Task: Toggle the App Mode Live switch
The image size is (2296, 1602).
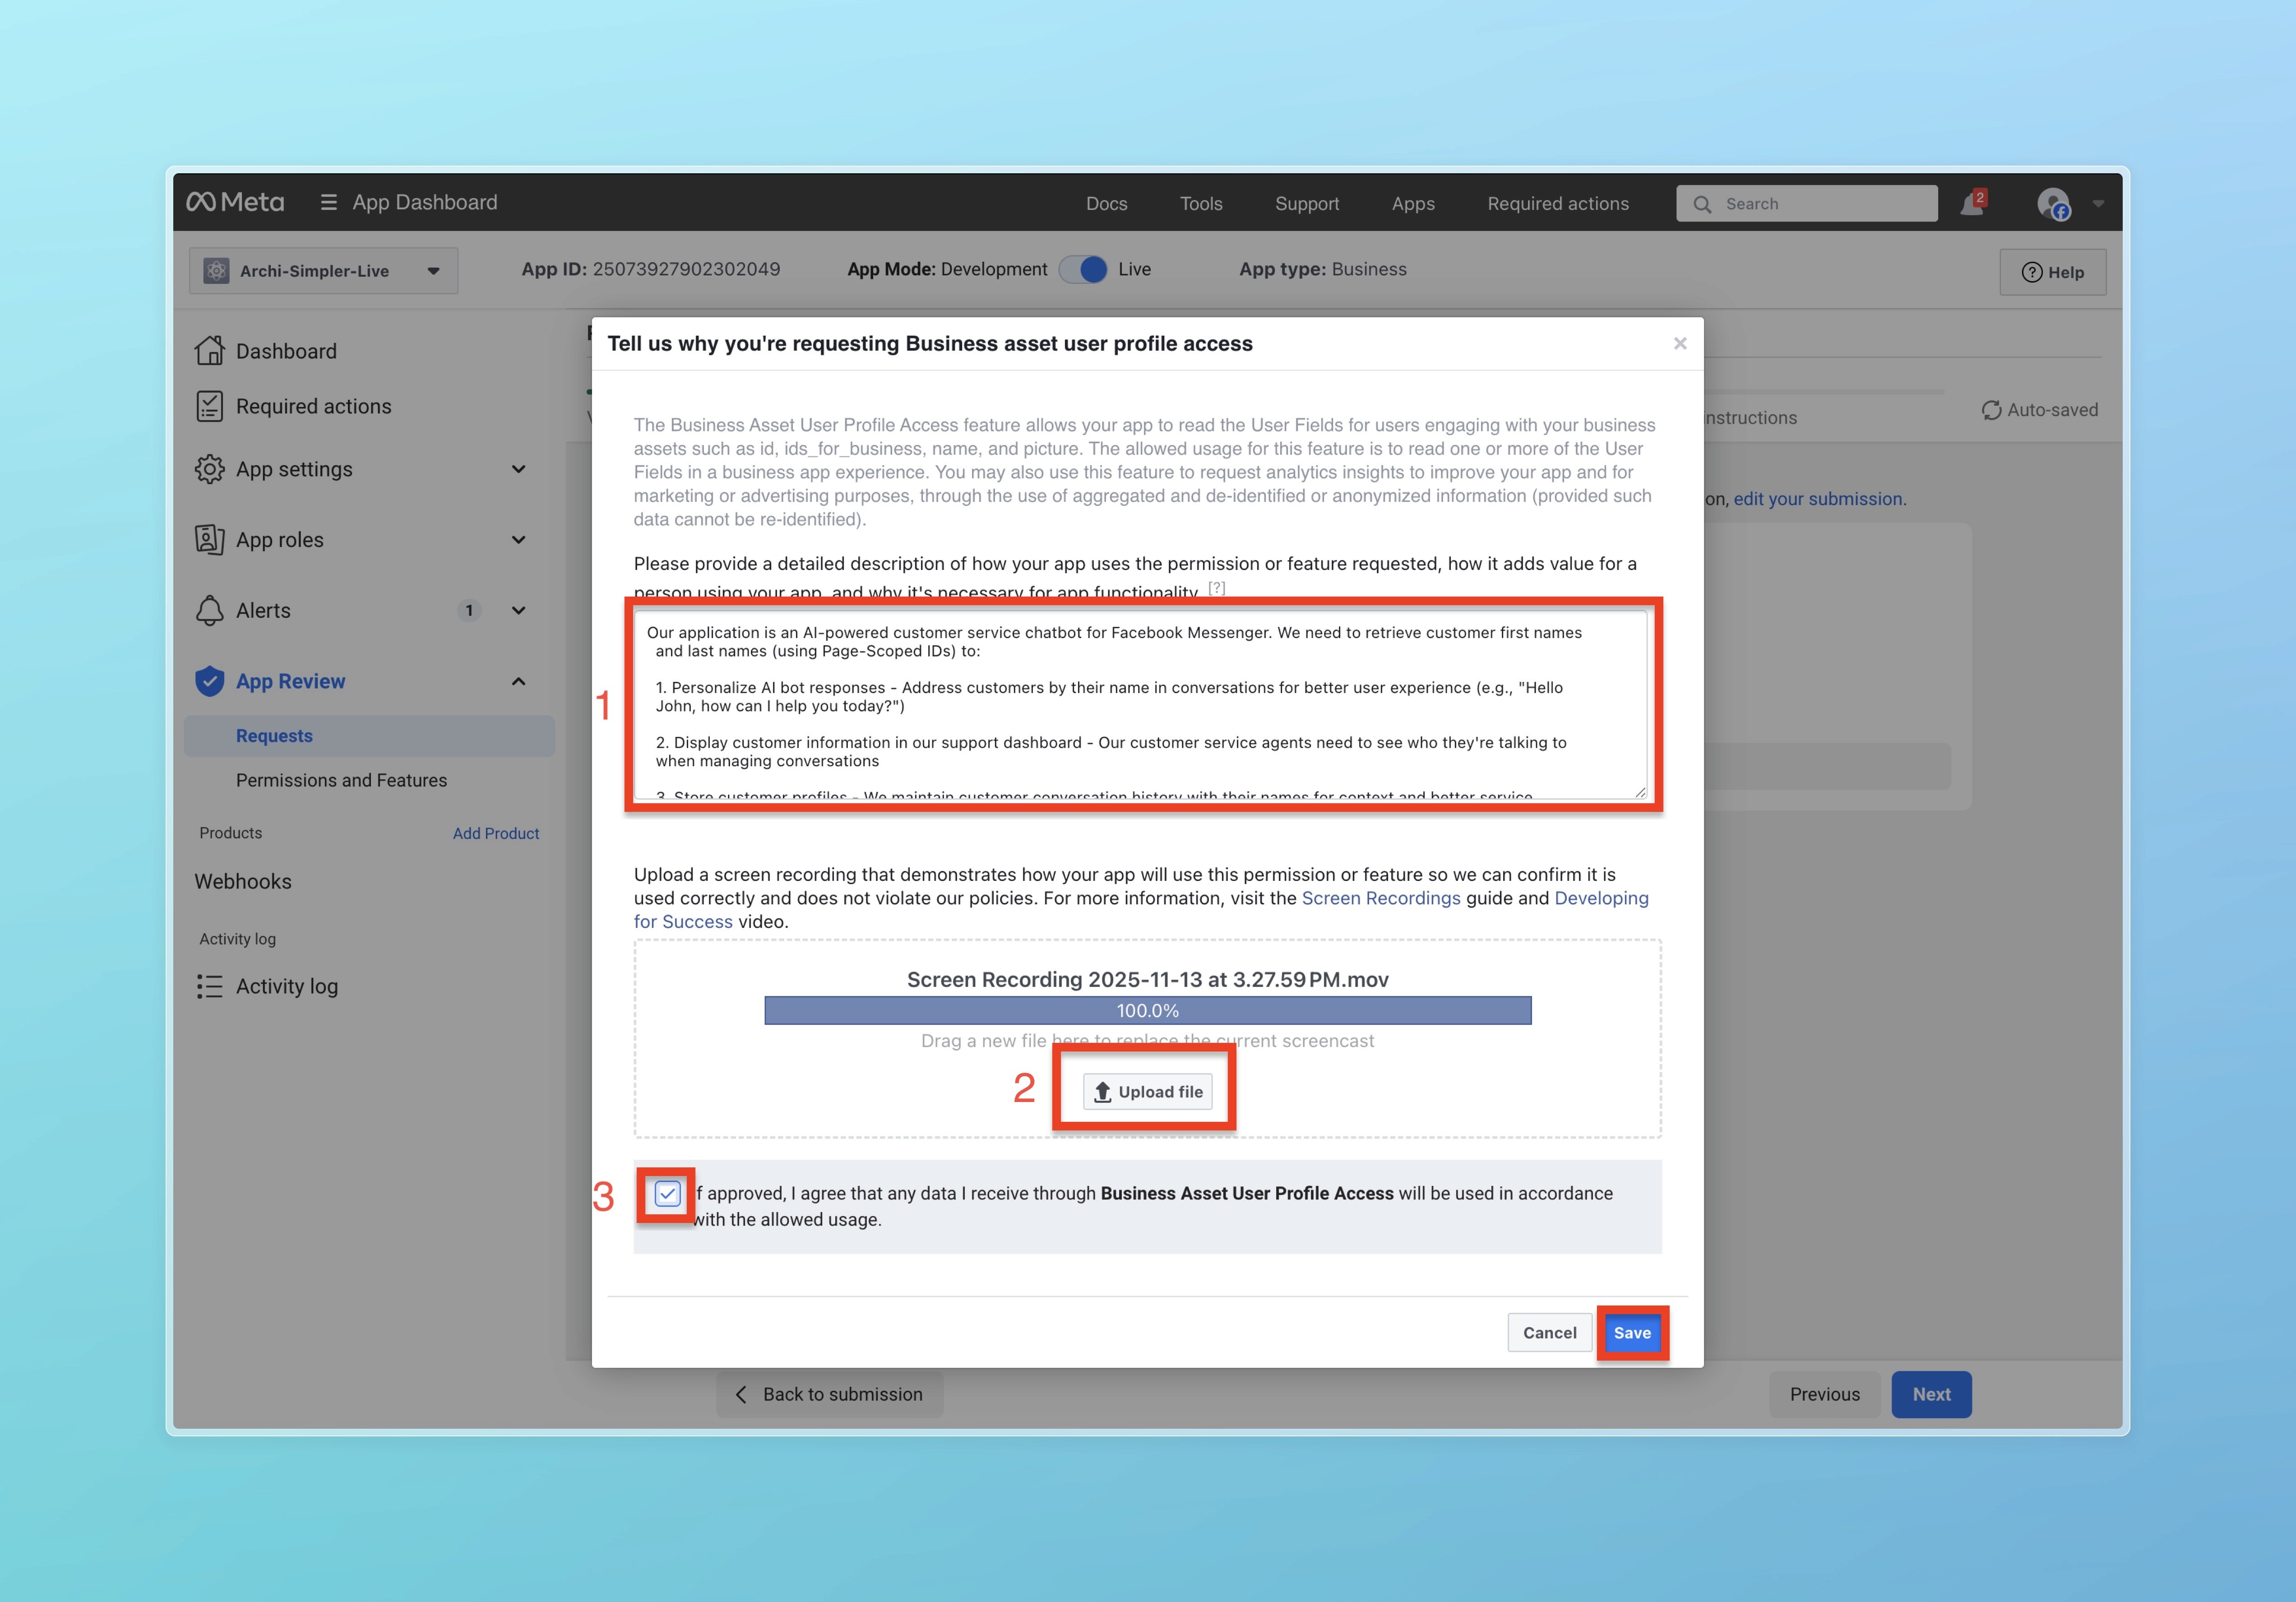Action: (x=1084, y=269)
